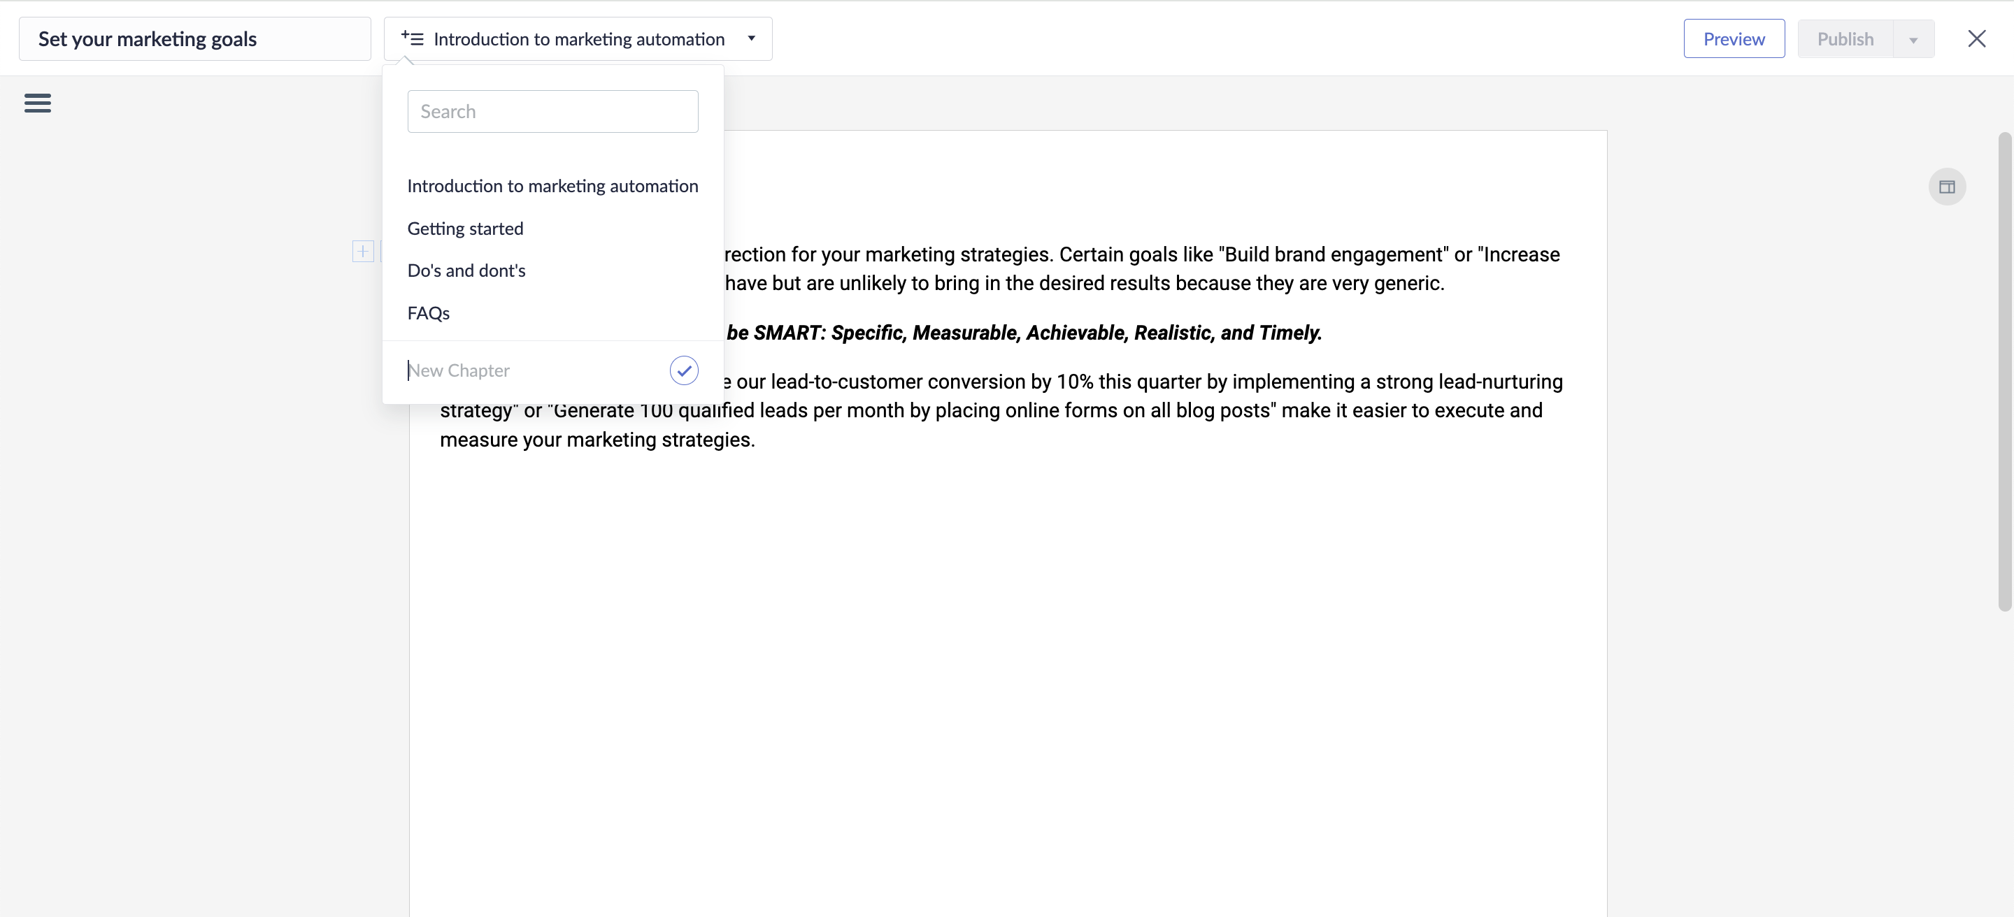
Task: Click the add-chapter list icon
Action: [x=412, y=38]
